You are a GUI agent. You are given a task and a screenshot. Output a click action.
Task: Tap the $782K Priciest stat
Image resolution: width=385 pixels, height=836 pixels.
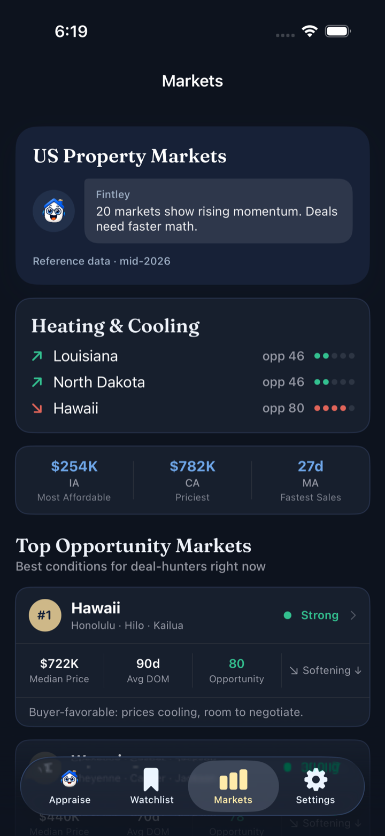click(x=192, y=481)
